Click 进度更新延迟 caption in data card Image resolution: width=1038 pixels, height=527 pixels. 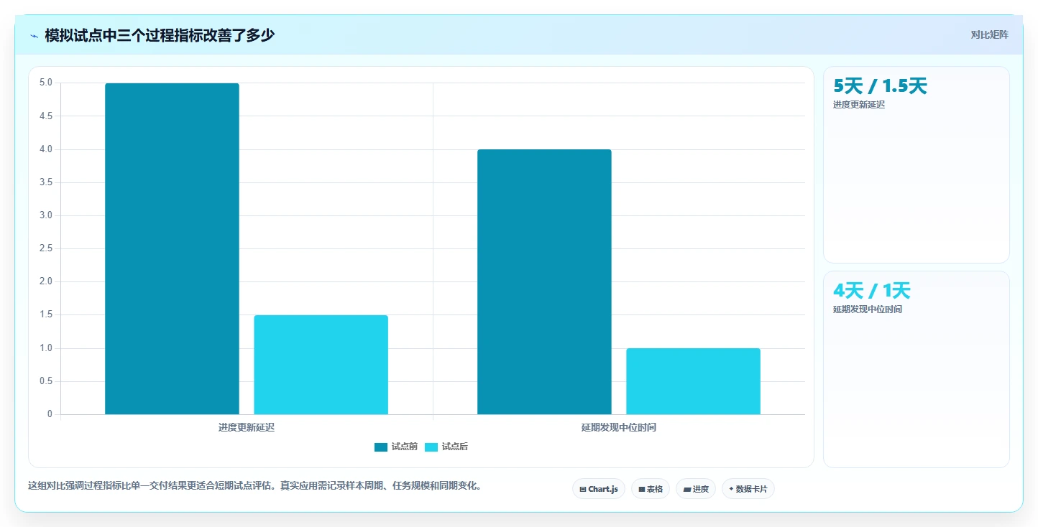859,105
